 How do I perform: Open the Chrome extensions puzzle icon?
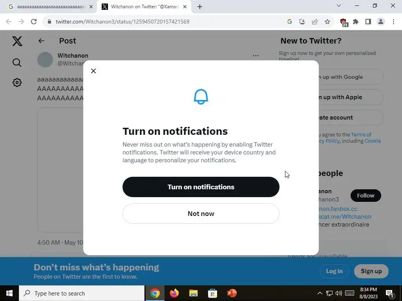click(356, 22)
